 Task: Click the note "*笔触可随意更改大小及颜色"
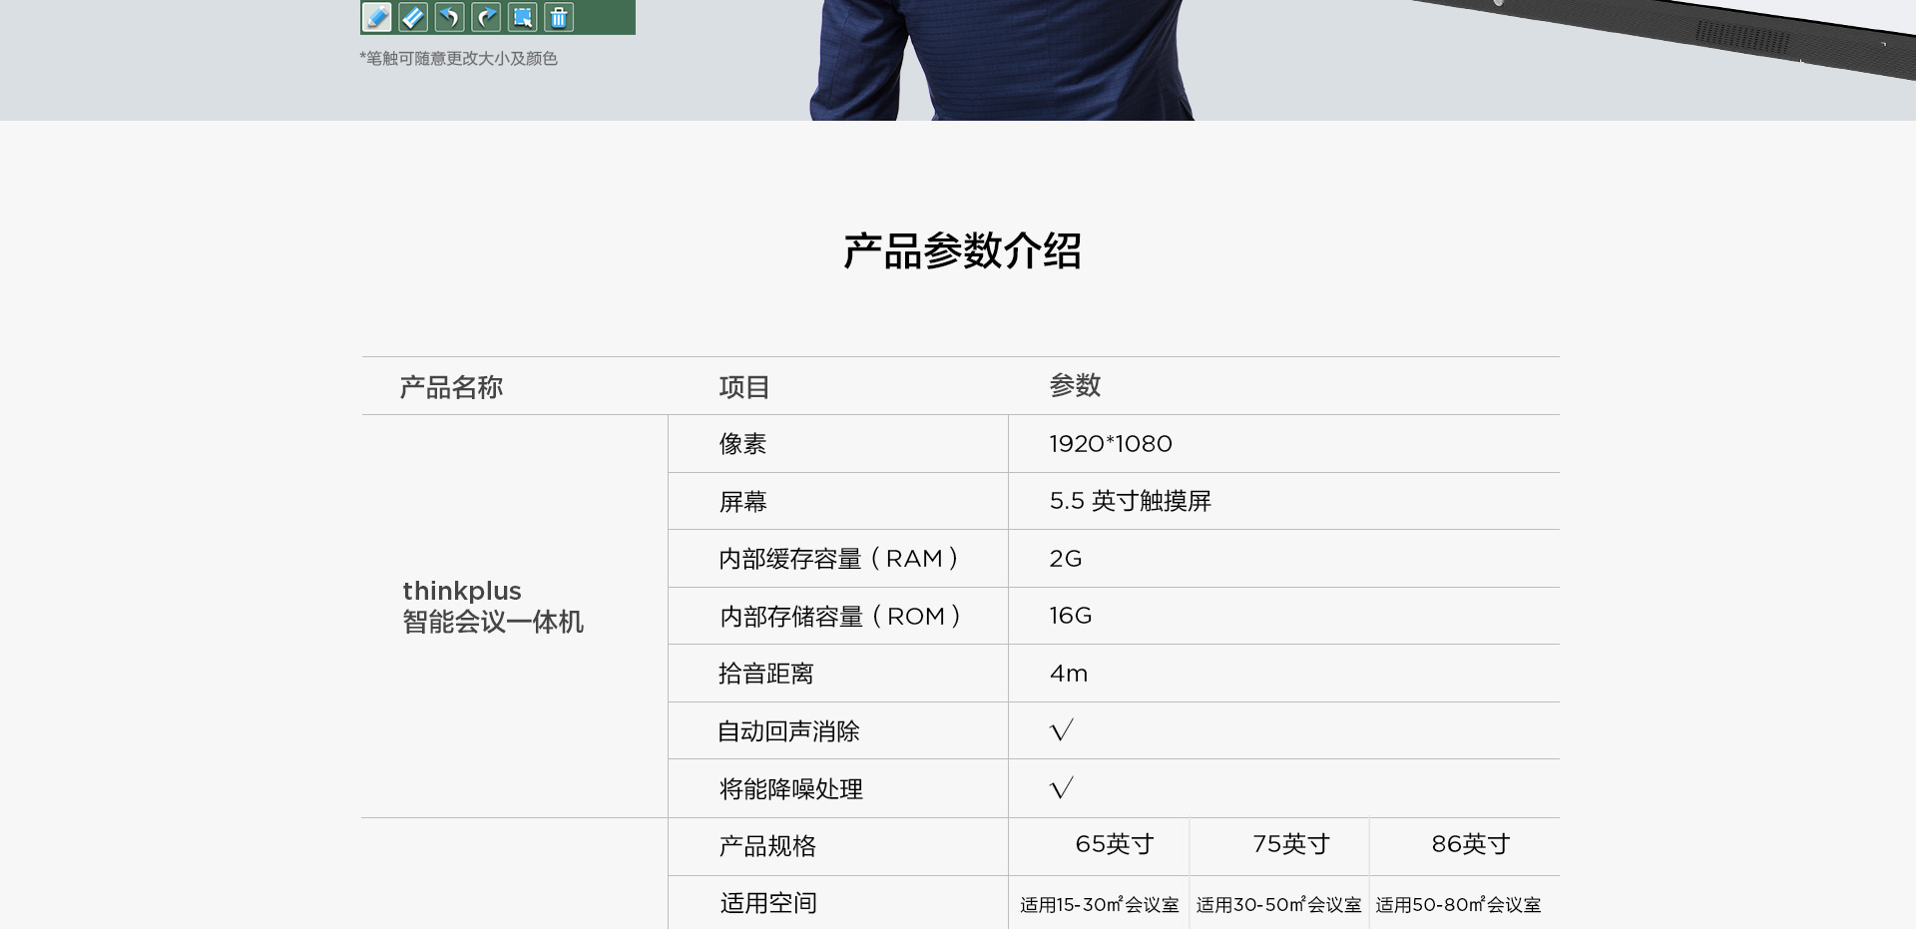[458, 59]
